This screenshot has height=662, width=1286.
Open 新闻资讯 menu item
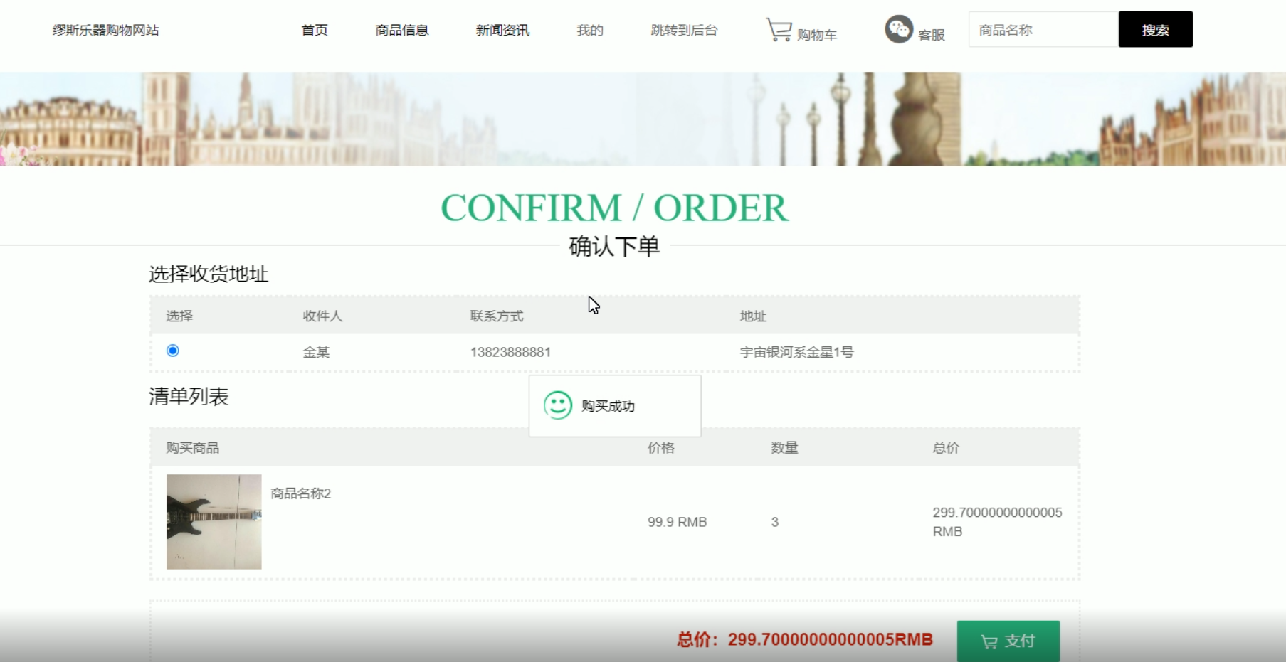pos(502,30)
